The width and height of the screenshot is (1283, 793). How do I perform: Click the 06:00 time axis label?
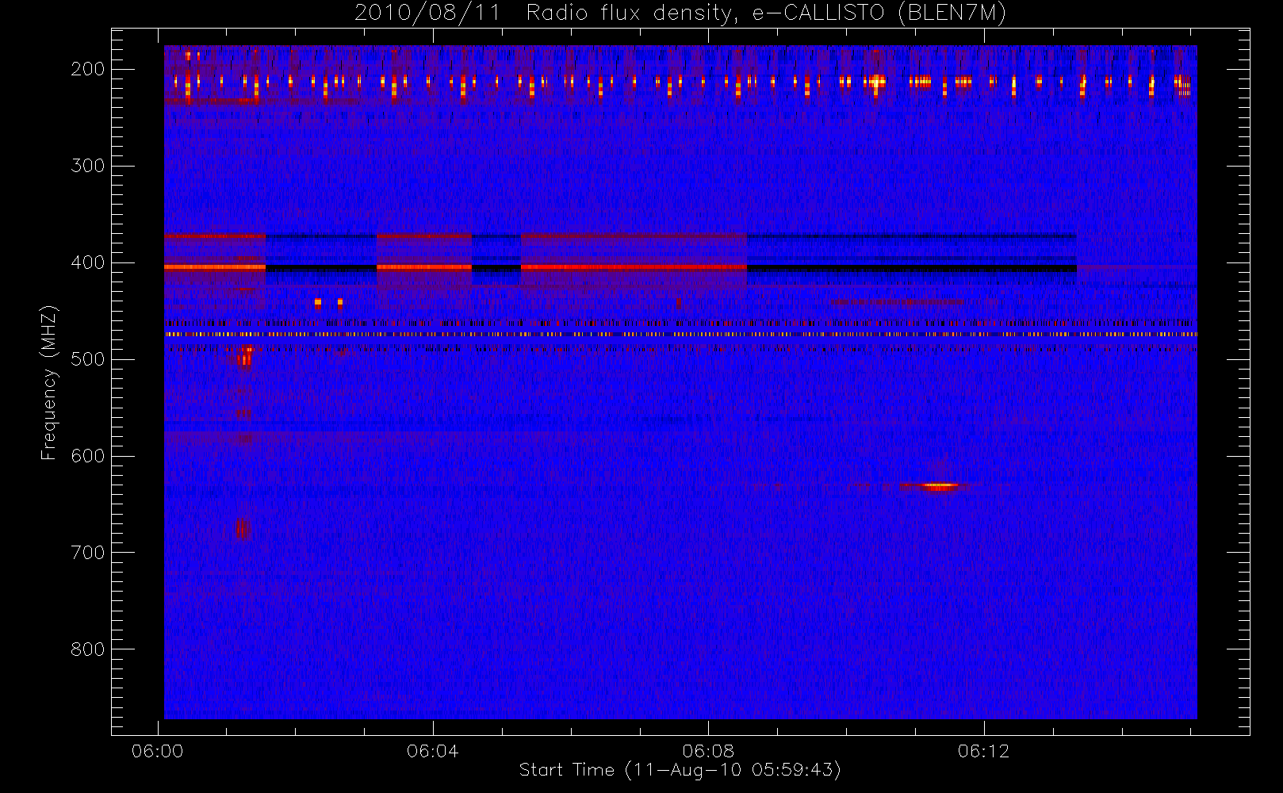click(157, 751)
